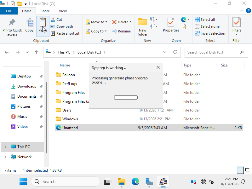Click This PC in the address bar
This screenshot has width=252, height=189.
(64, 52)
